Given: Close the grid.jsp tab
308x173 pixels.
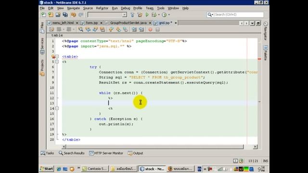Looking at the screenshot, I should tap(176, 23).
